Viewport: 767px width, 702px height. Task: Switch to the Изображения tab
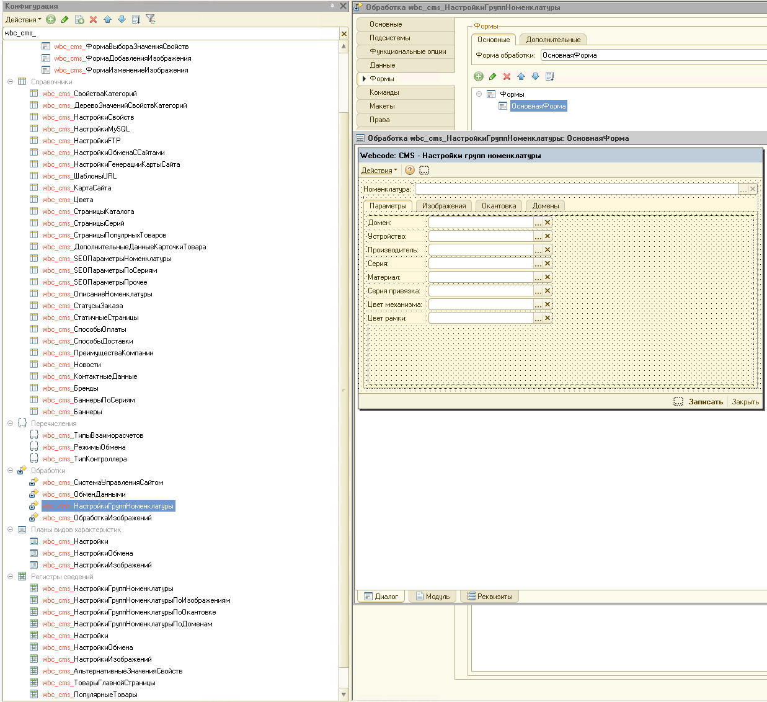(443, 206)
